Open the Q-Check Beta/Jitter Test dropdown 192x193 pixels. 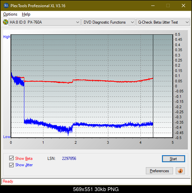pos(163,22)
